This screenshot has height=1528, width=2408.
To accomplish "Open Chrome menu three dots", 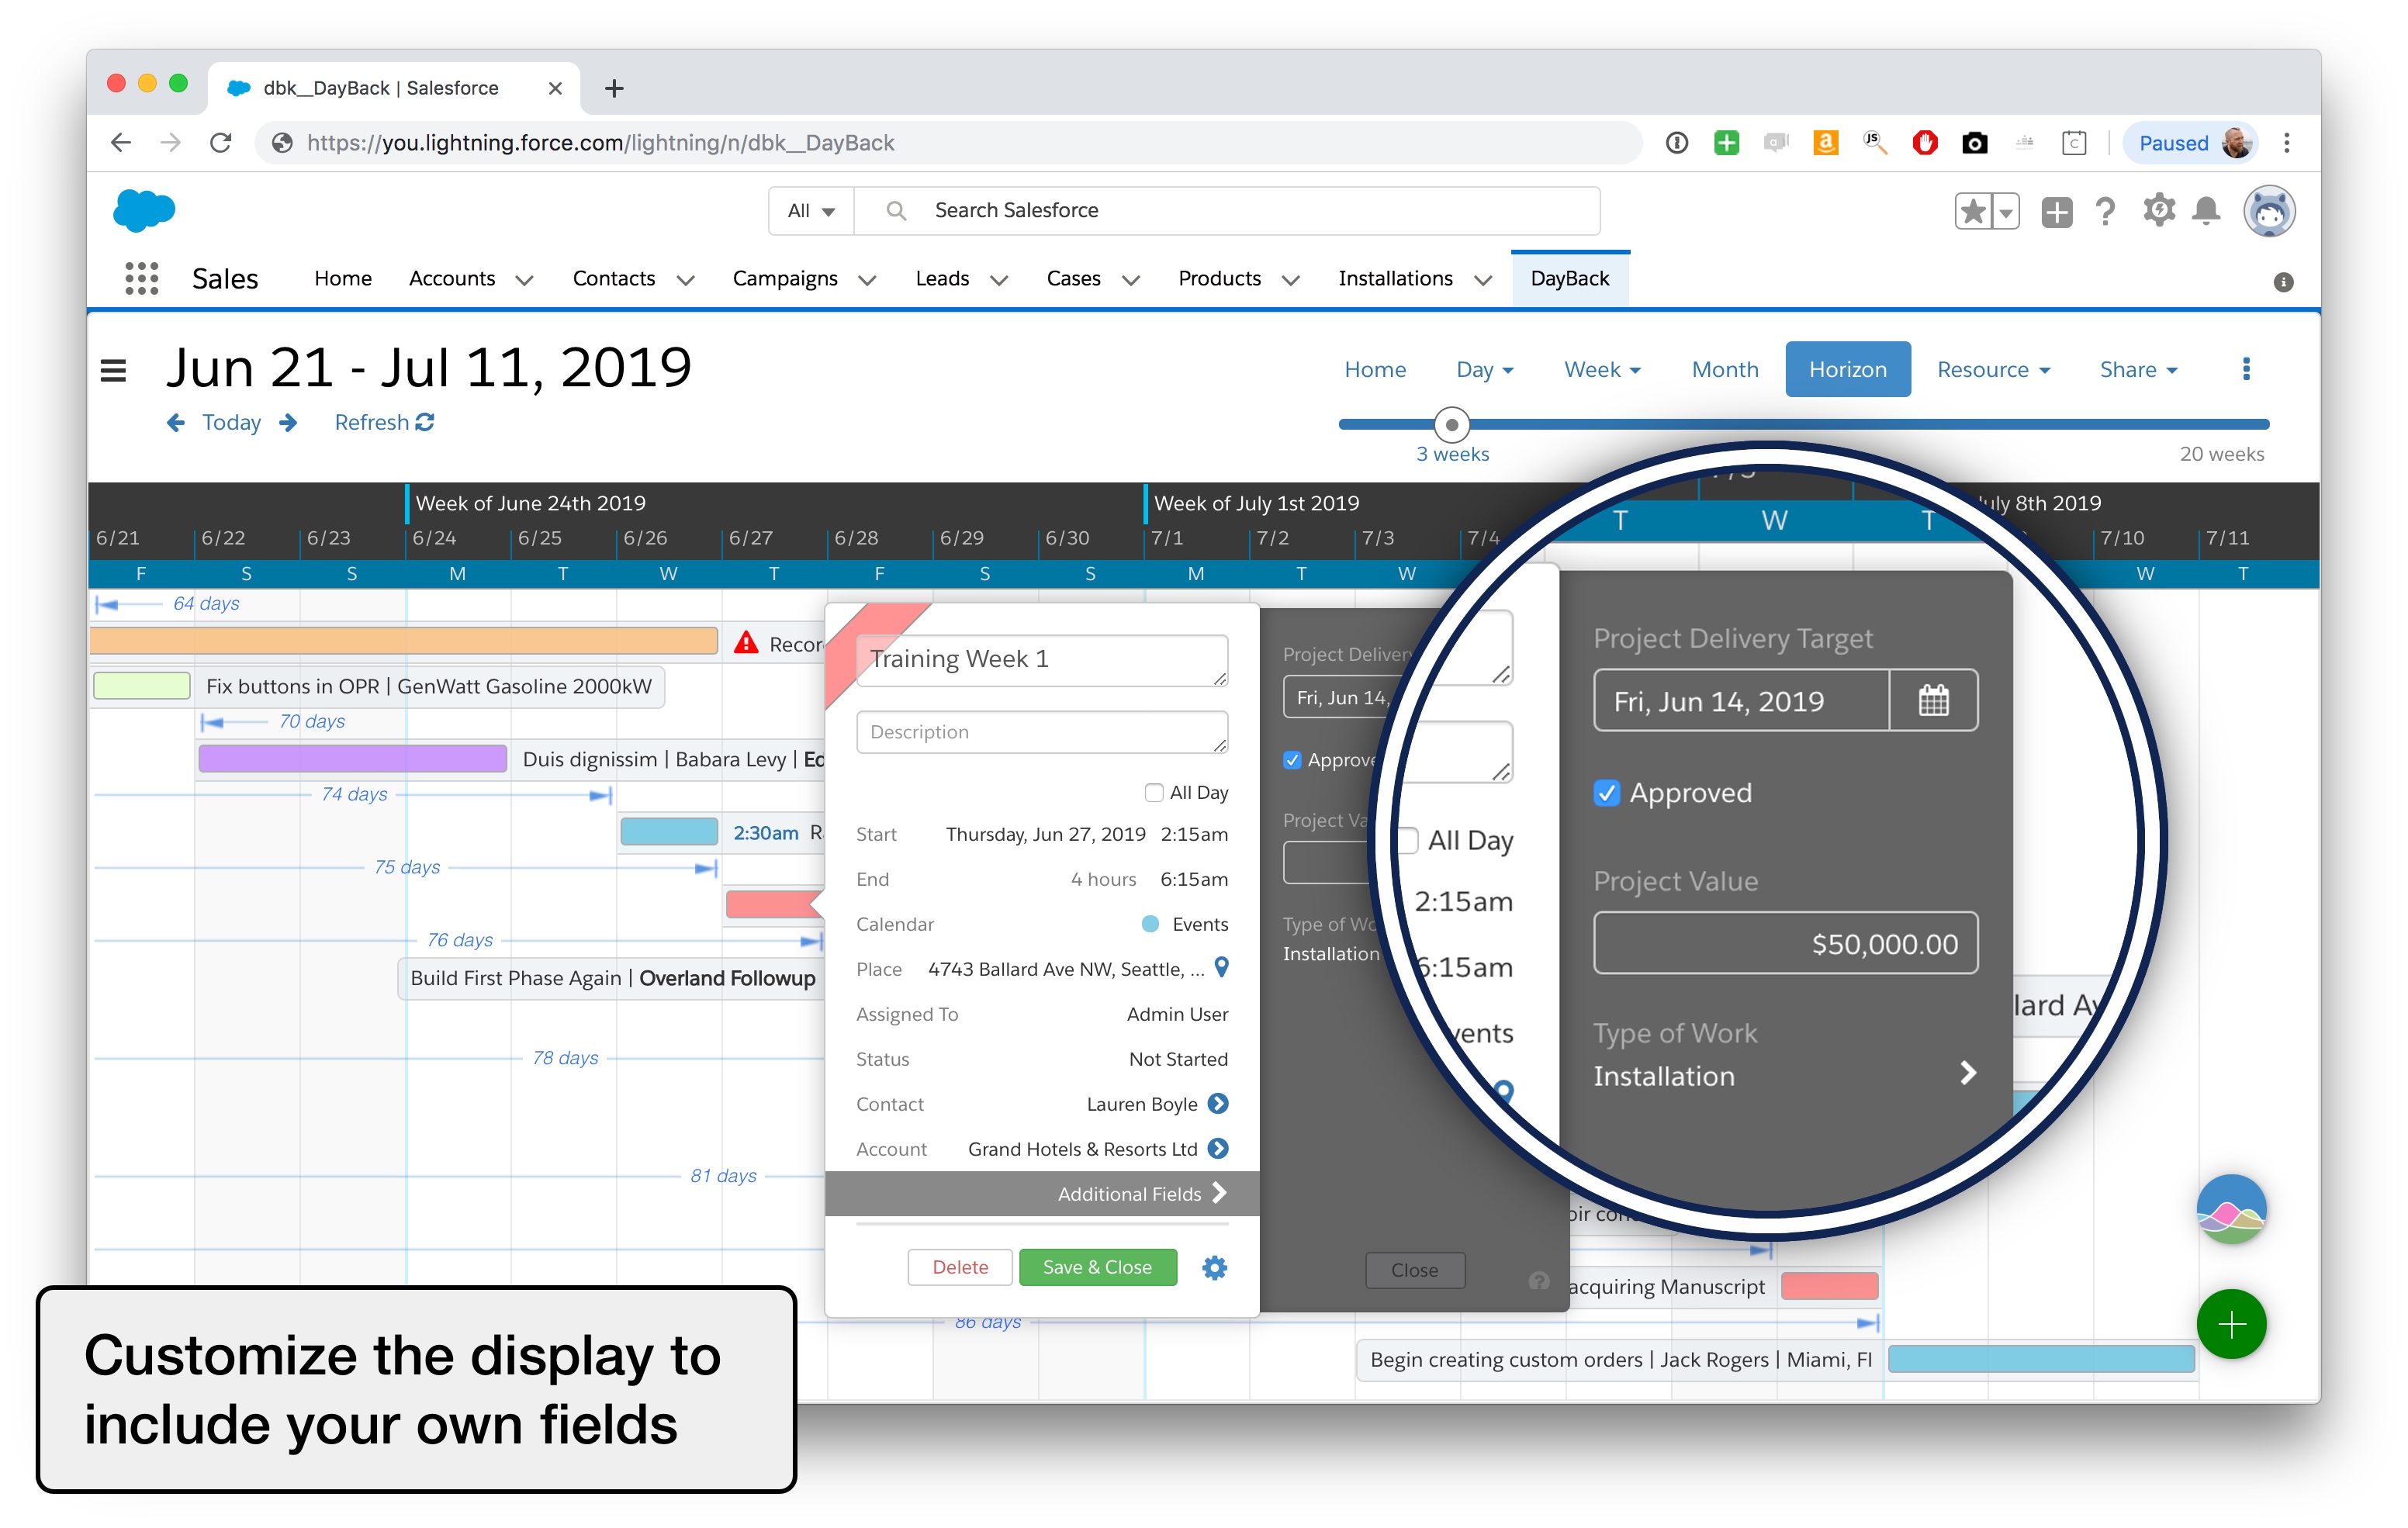I will click(2287, 143).
